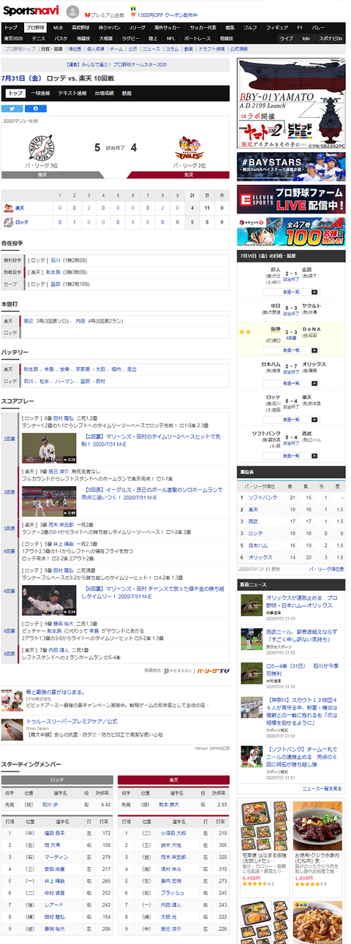Open 日本ハム in the standings table
351x944 pixels.
click(257, 544)
